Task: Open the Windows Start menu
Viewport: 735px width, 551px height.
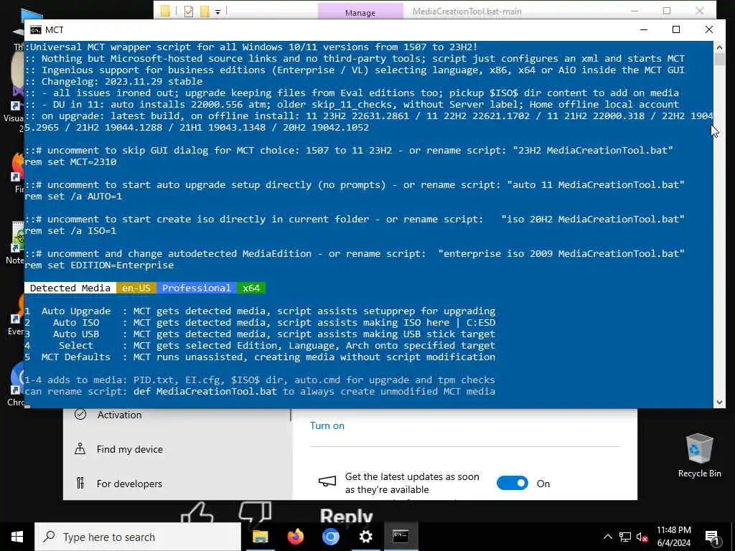Action: coord(17,537)
